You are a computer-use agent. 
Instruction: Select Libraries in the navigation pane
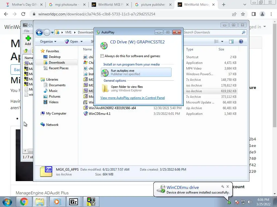(x=52, y=80)
